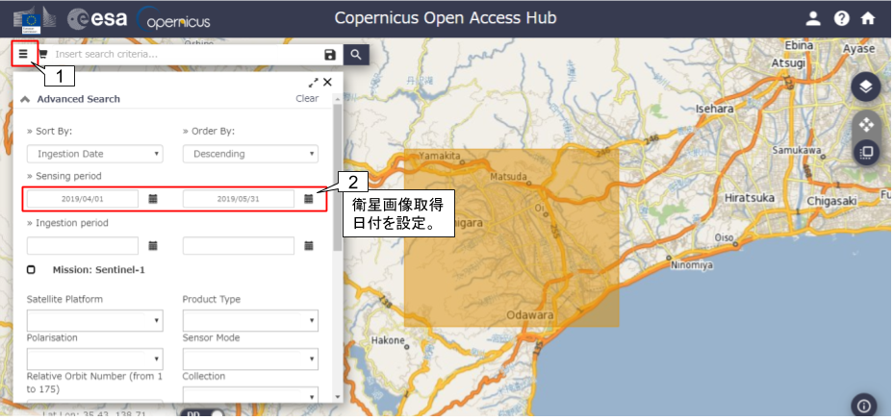Close the Advanced Search panel
The image size is (893, 420).
[x=327, y=82]
